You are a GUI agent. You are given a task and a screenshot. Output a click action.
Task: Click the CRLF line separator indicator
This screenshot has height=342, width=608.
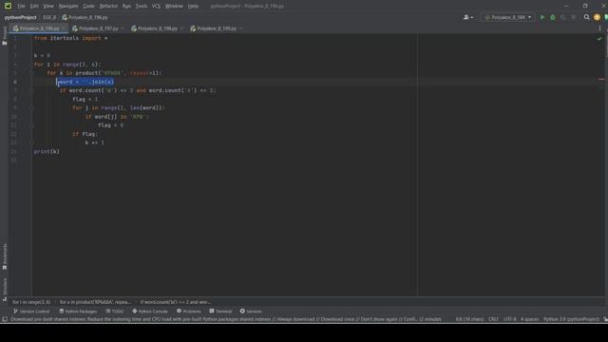(x=493, y=319)
